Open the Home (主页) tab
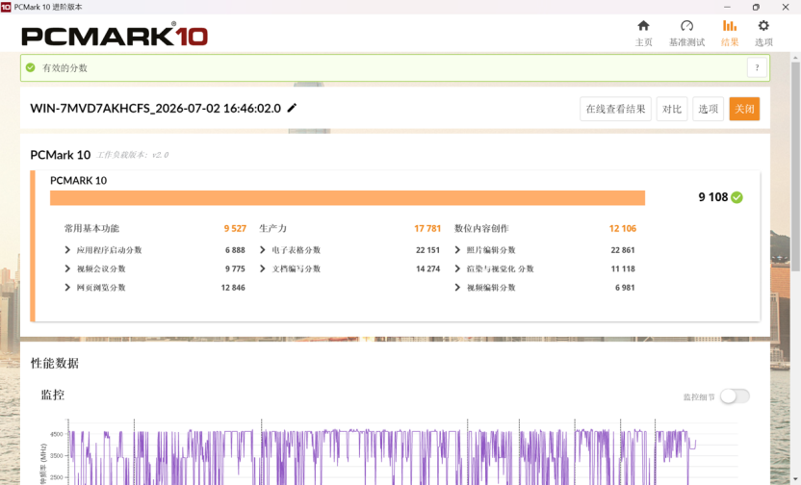The height and width of the screenshot is (485, 801). (643, 33)
